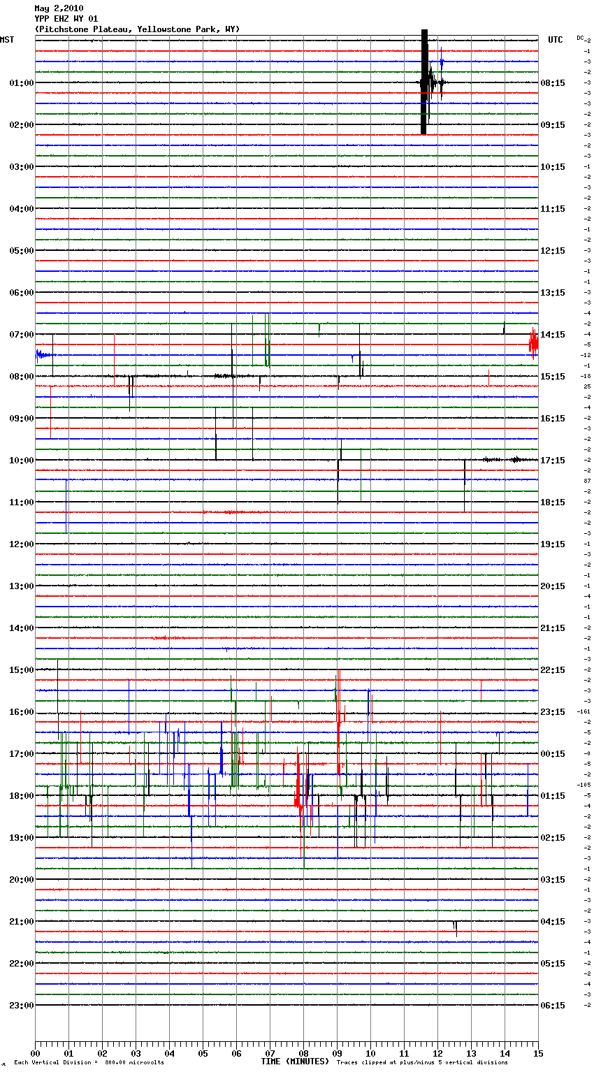The image size is (594, 1072).
Task: Select the 01:00 MST time label
Action: (x=21, y=83)
